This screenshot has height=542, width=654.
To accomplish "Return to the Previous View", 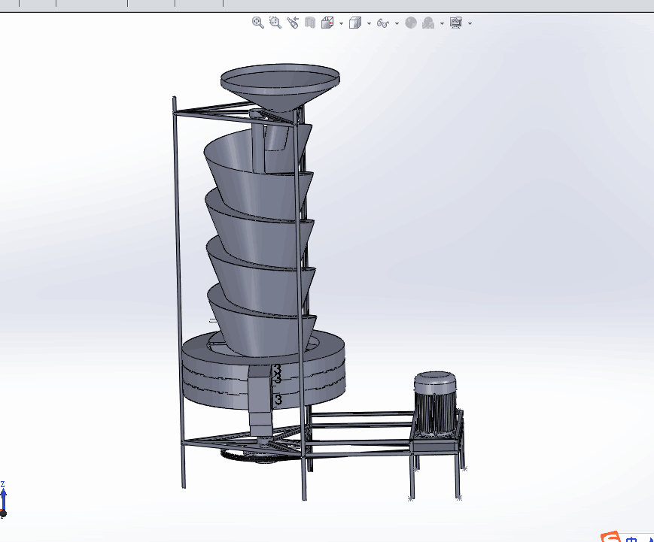I will (293, 23).
